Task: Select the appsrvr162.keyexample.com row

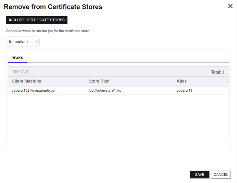Action: pyautogui.click(x=34, y=91)
